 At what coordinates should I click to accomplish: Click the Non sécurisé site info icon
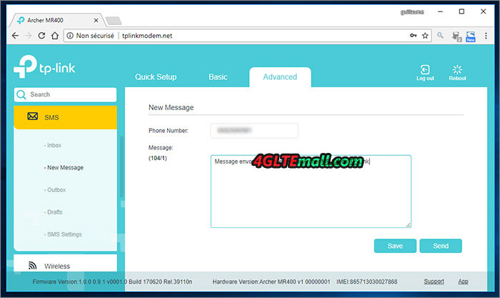point(69,35)
